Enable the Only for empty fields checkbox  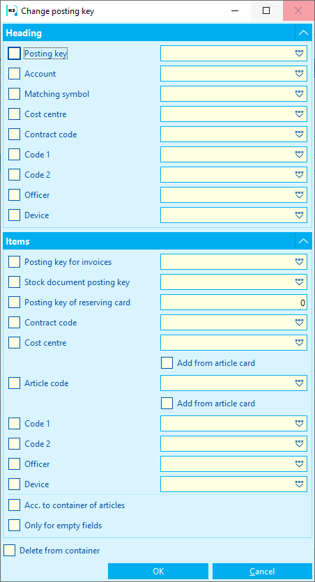point(15,526)
